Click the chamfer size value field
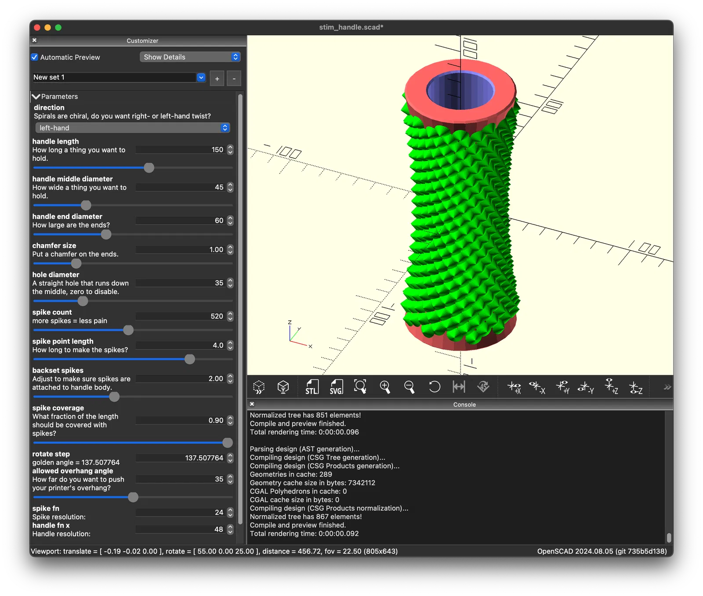 tap(181, 249)
